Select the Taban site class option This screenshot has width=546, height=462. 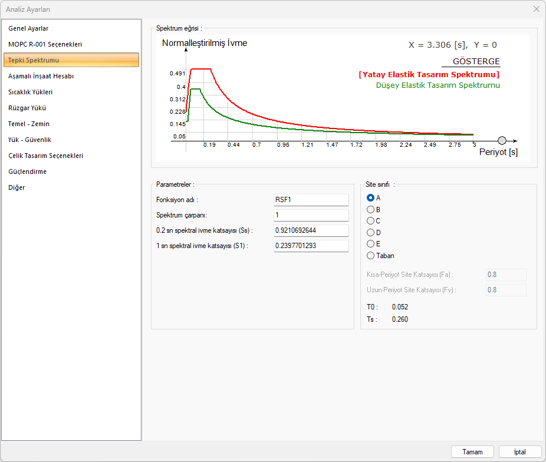(371, 256)
